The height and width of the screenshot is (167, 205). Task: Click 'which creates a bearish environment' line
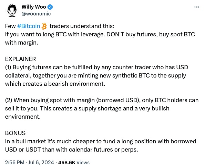[55, 84]
